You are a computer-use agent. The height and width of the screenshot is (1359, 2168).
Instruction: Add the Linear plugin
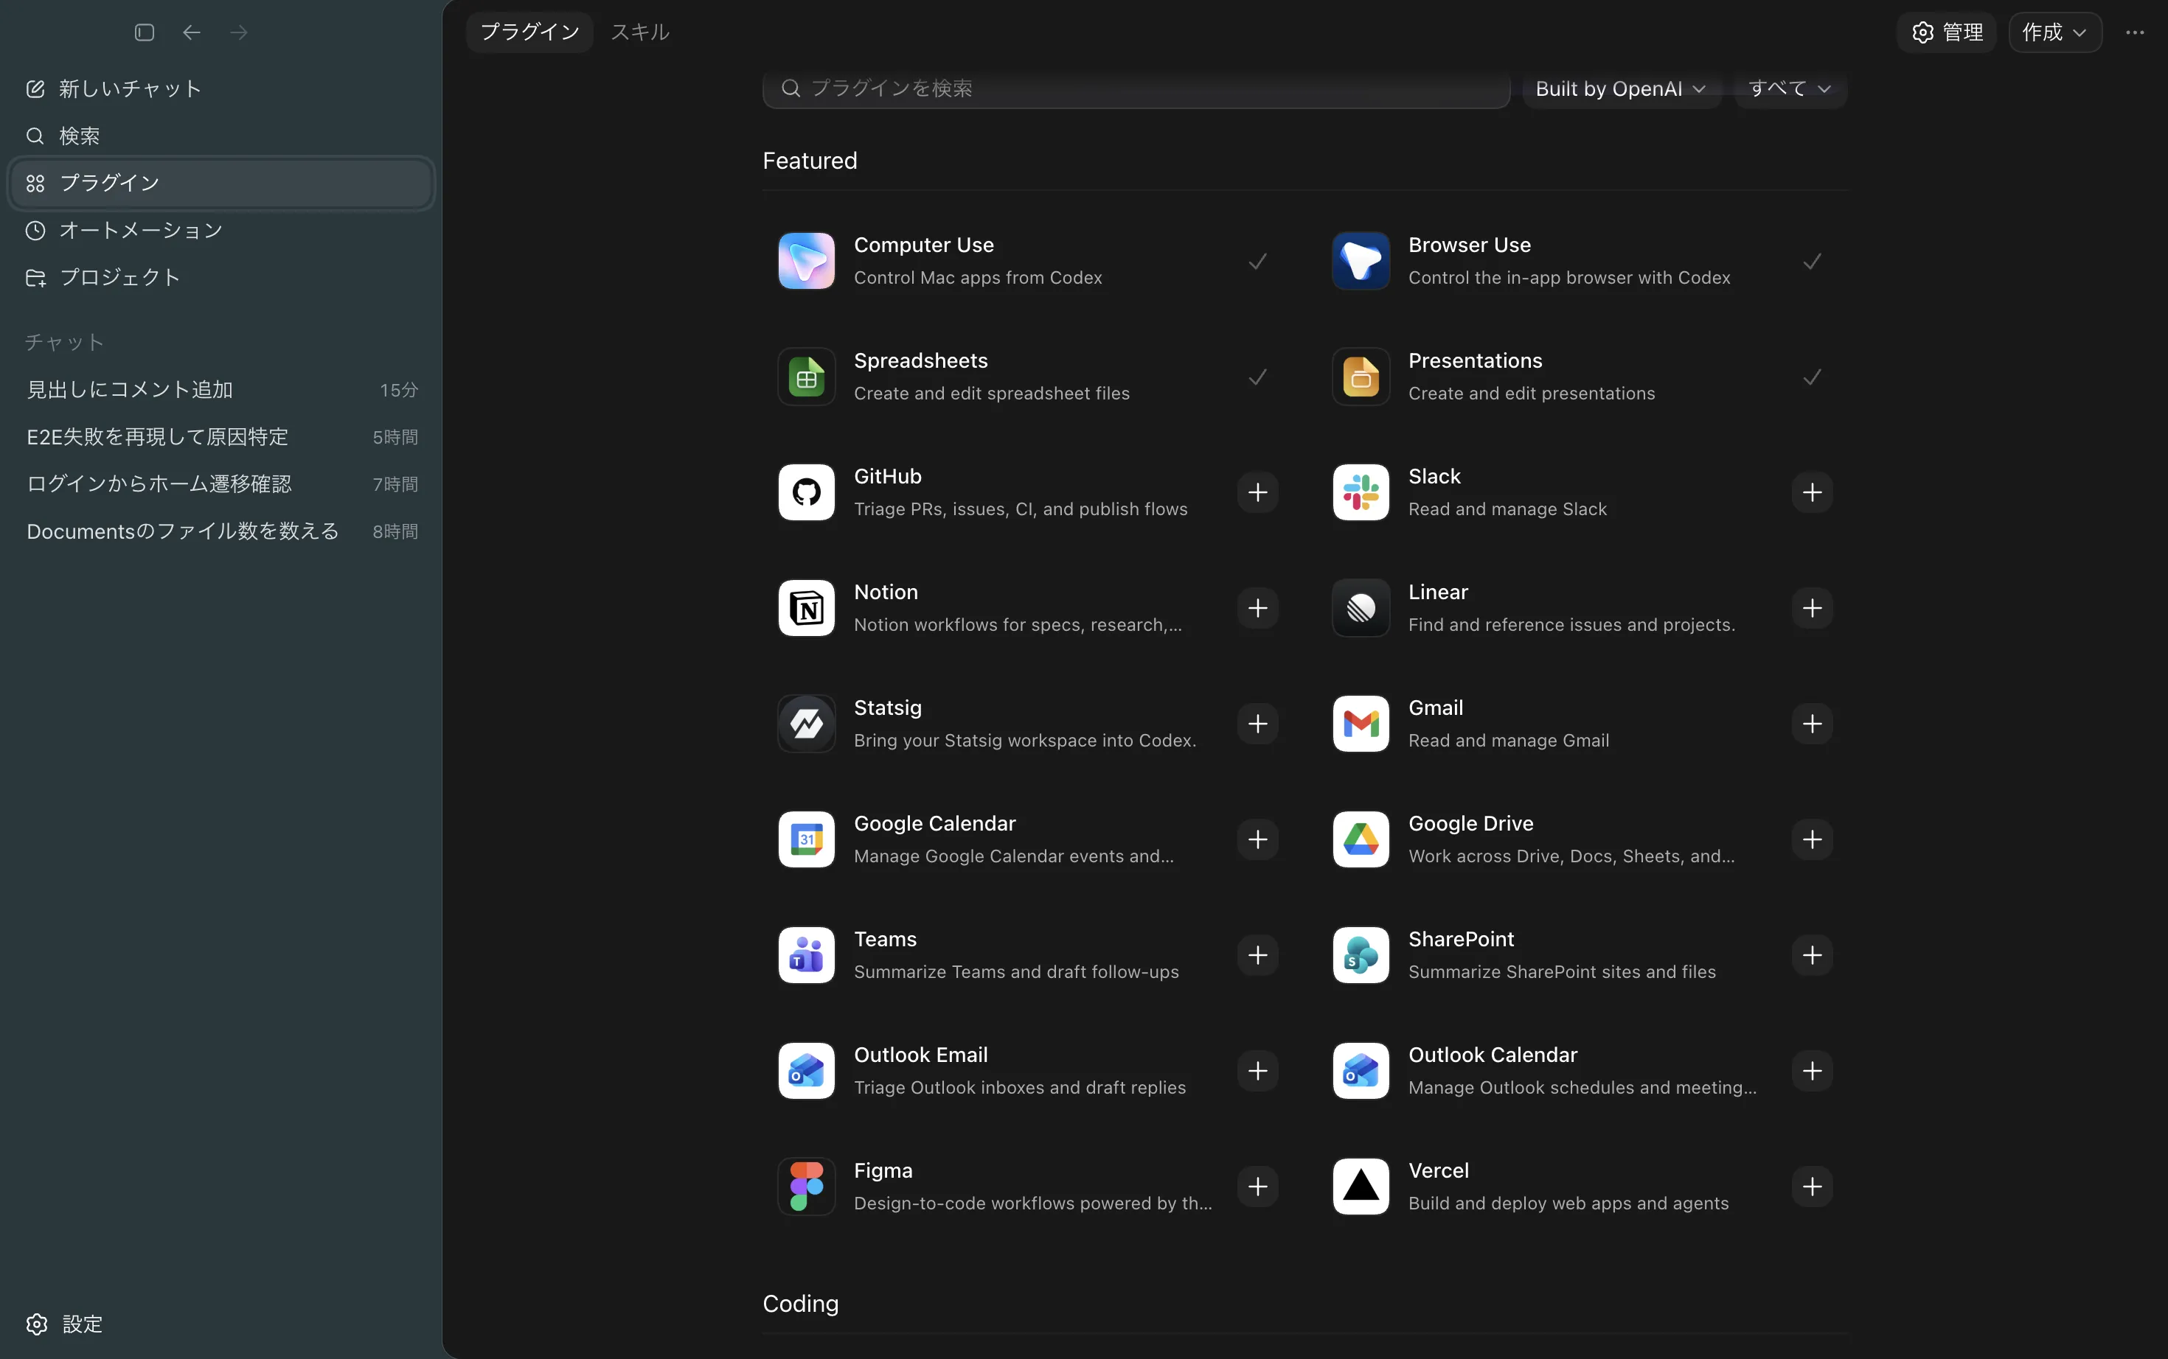1812,609
